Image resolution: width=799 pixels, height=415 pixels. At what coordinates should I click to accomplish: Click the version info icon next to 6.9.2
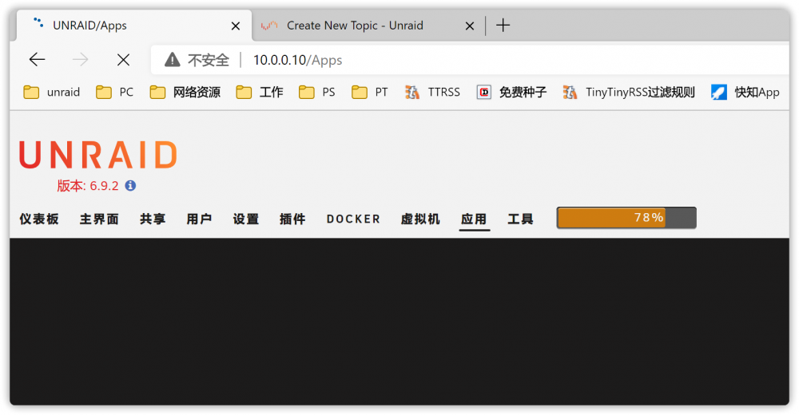130,185
